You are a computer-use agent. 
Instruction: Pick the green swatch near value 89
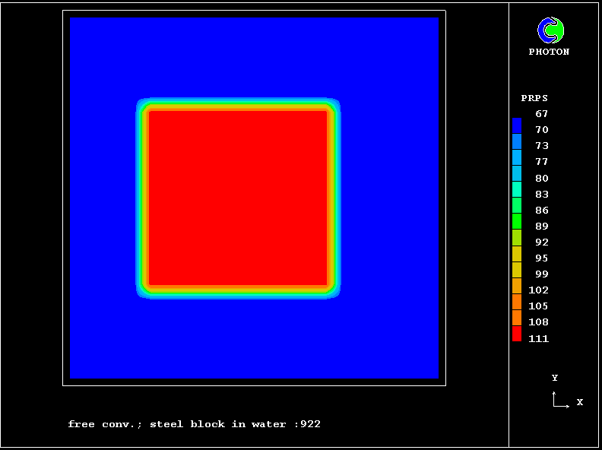517,221
